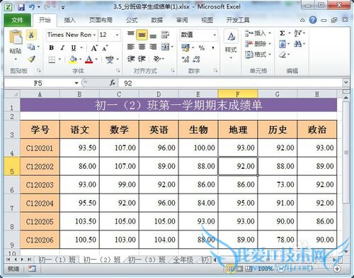Click Find and Select binoculars
Screen dimensions: 354x278
pos(297,44)
